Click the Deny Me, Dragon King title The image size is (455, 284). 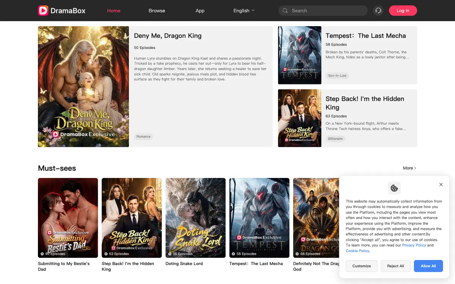tap(168, 36)
